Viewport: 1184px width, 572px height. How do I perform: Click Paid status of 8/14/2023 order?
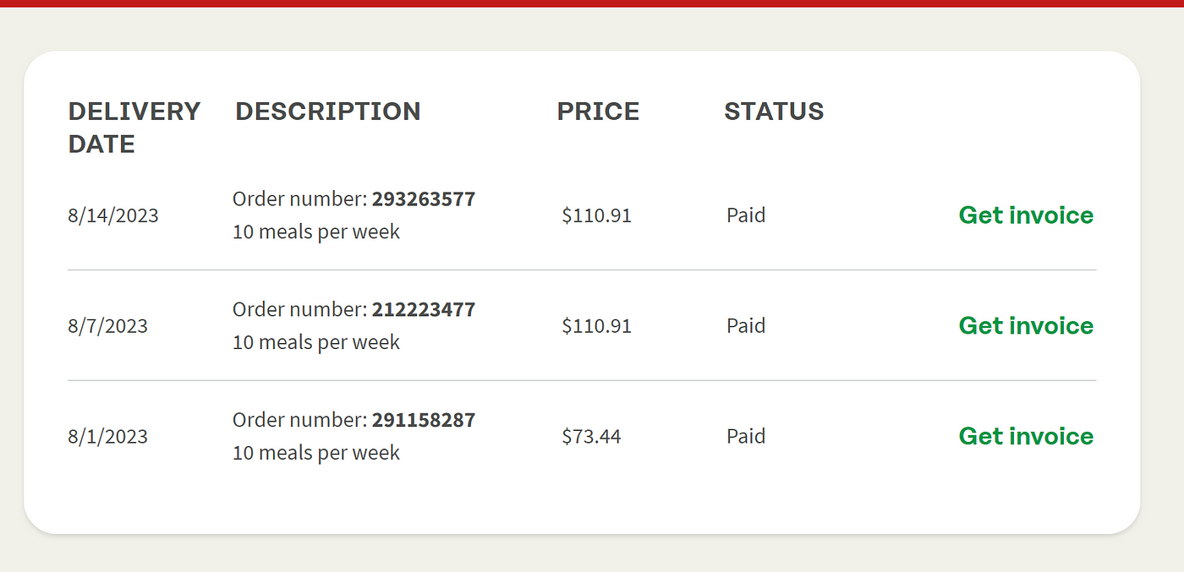[746, 215]
